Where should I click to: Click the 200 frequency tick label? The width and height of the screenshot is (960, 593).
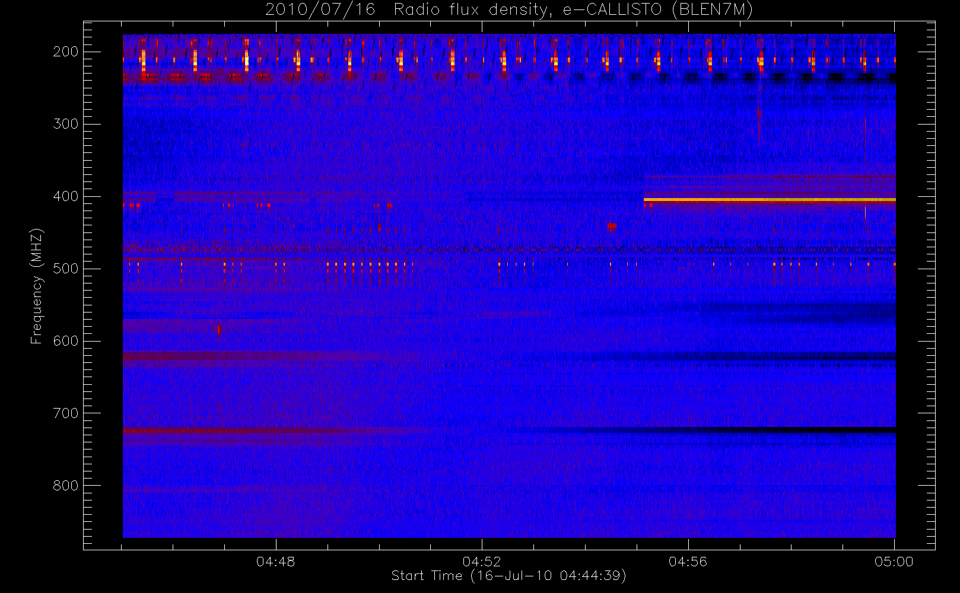(66, 52)
